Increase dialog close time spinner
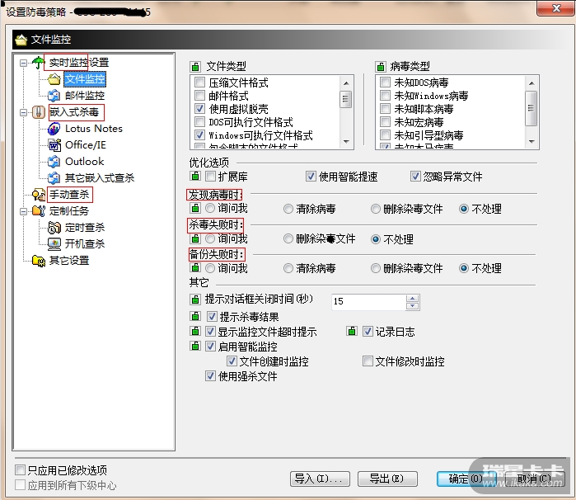The image size is (576, 500). pyautogui.click(x=413, y=299)
